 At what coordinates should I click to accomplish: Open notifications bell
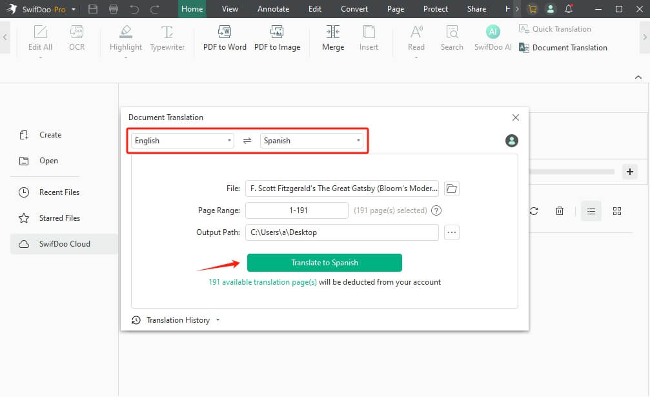[x=569, y=8]
